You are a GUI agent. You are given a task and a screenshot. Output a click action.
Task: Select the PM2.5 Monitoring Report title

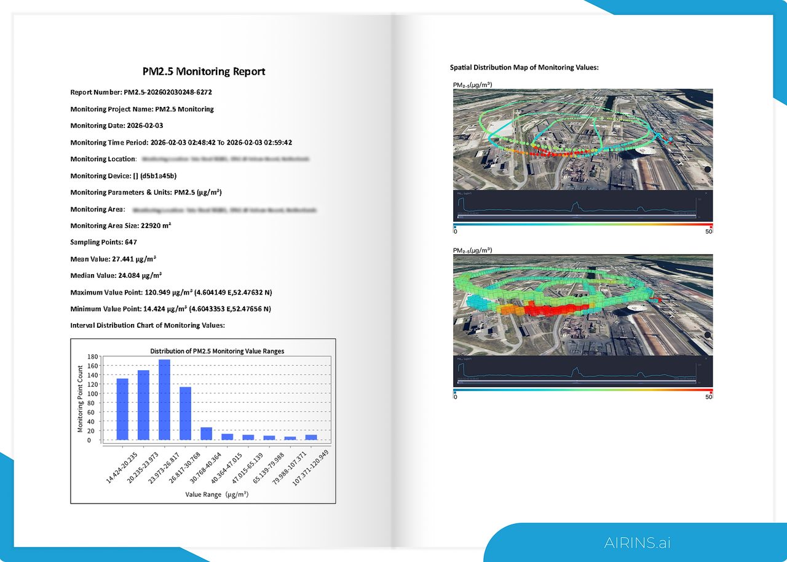(x=204, y=71)
